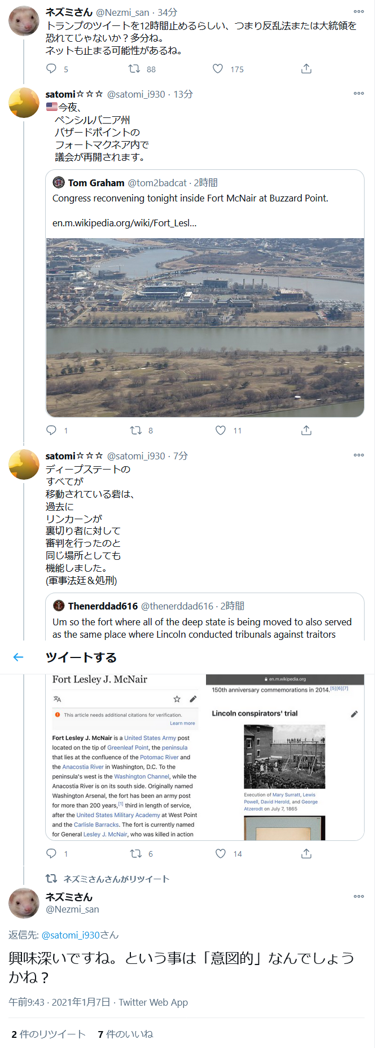Open the Tom Graham quoted tweet profile
377x1048 pixels.
click(96, 183)
